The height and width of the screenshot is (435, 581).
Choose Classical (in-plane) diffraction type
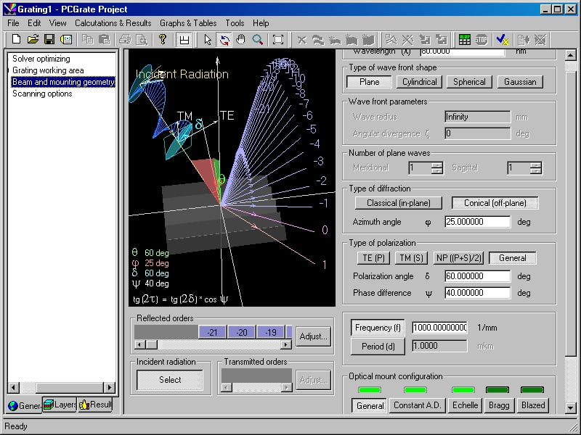(x=398, y=203)
